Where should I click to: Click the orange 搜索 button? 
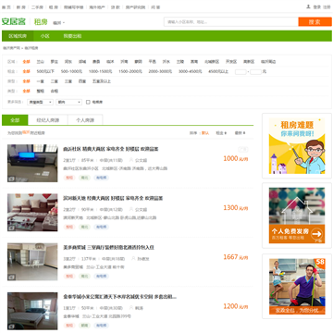pyautogui.click(x=314, y=22)
